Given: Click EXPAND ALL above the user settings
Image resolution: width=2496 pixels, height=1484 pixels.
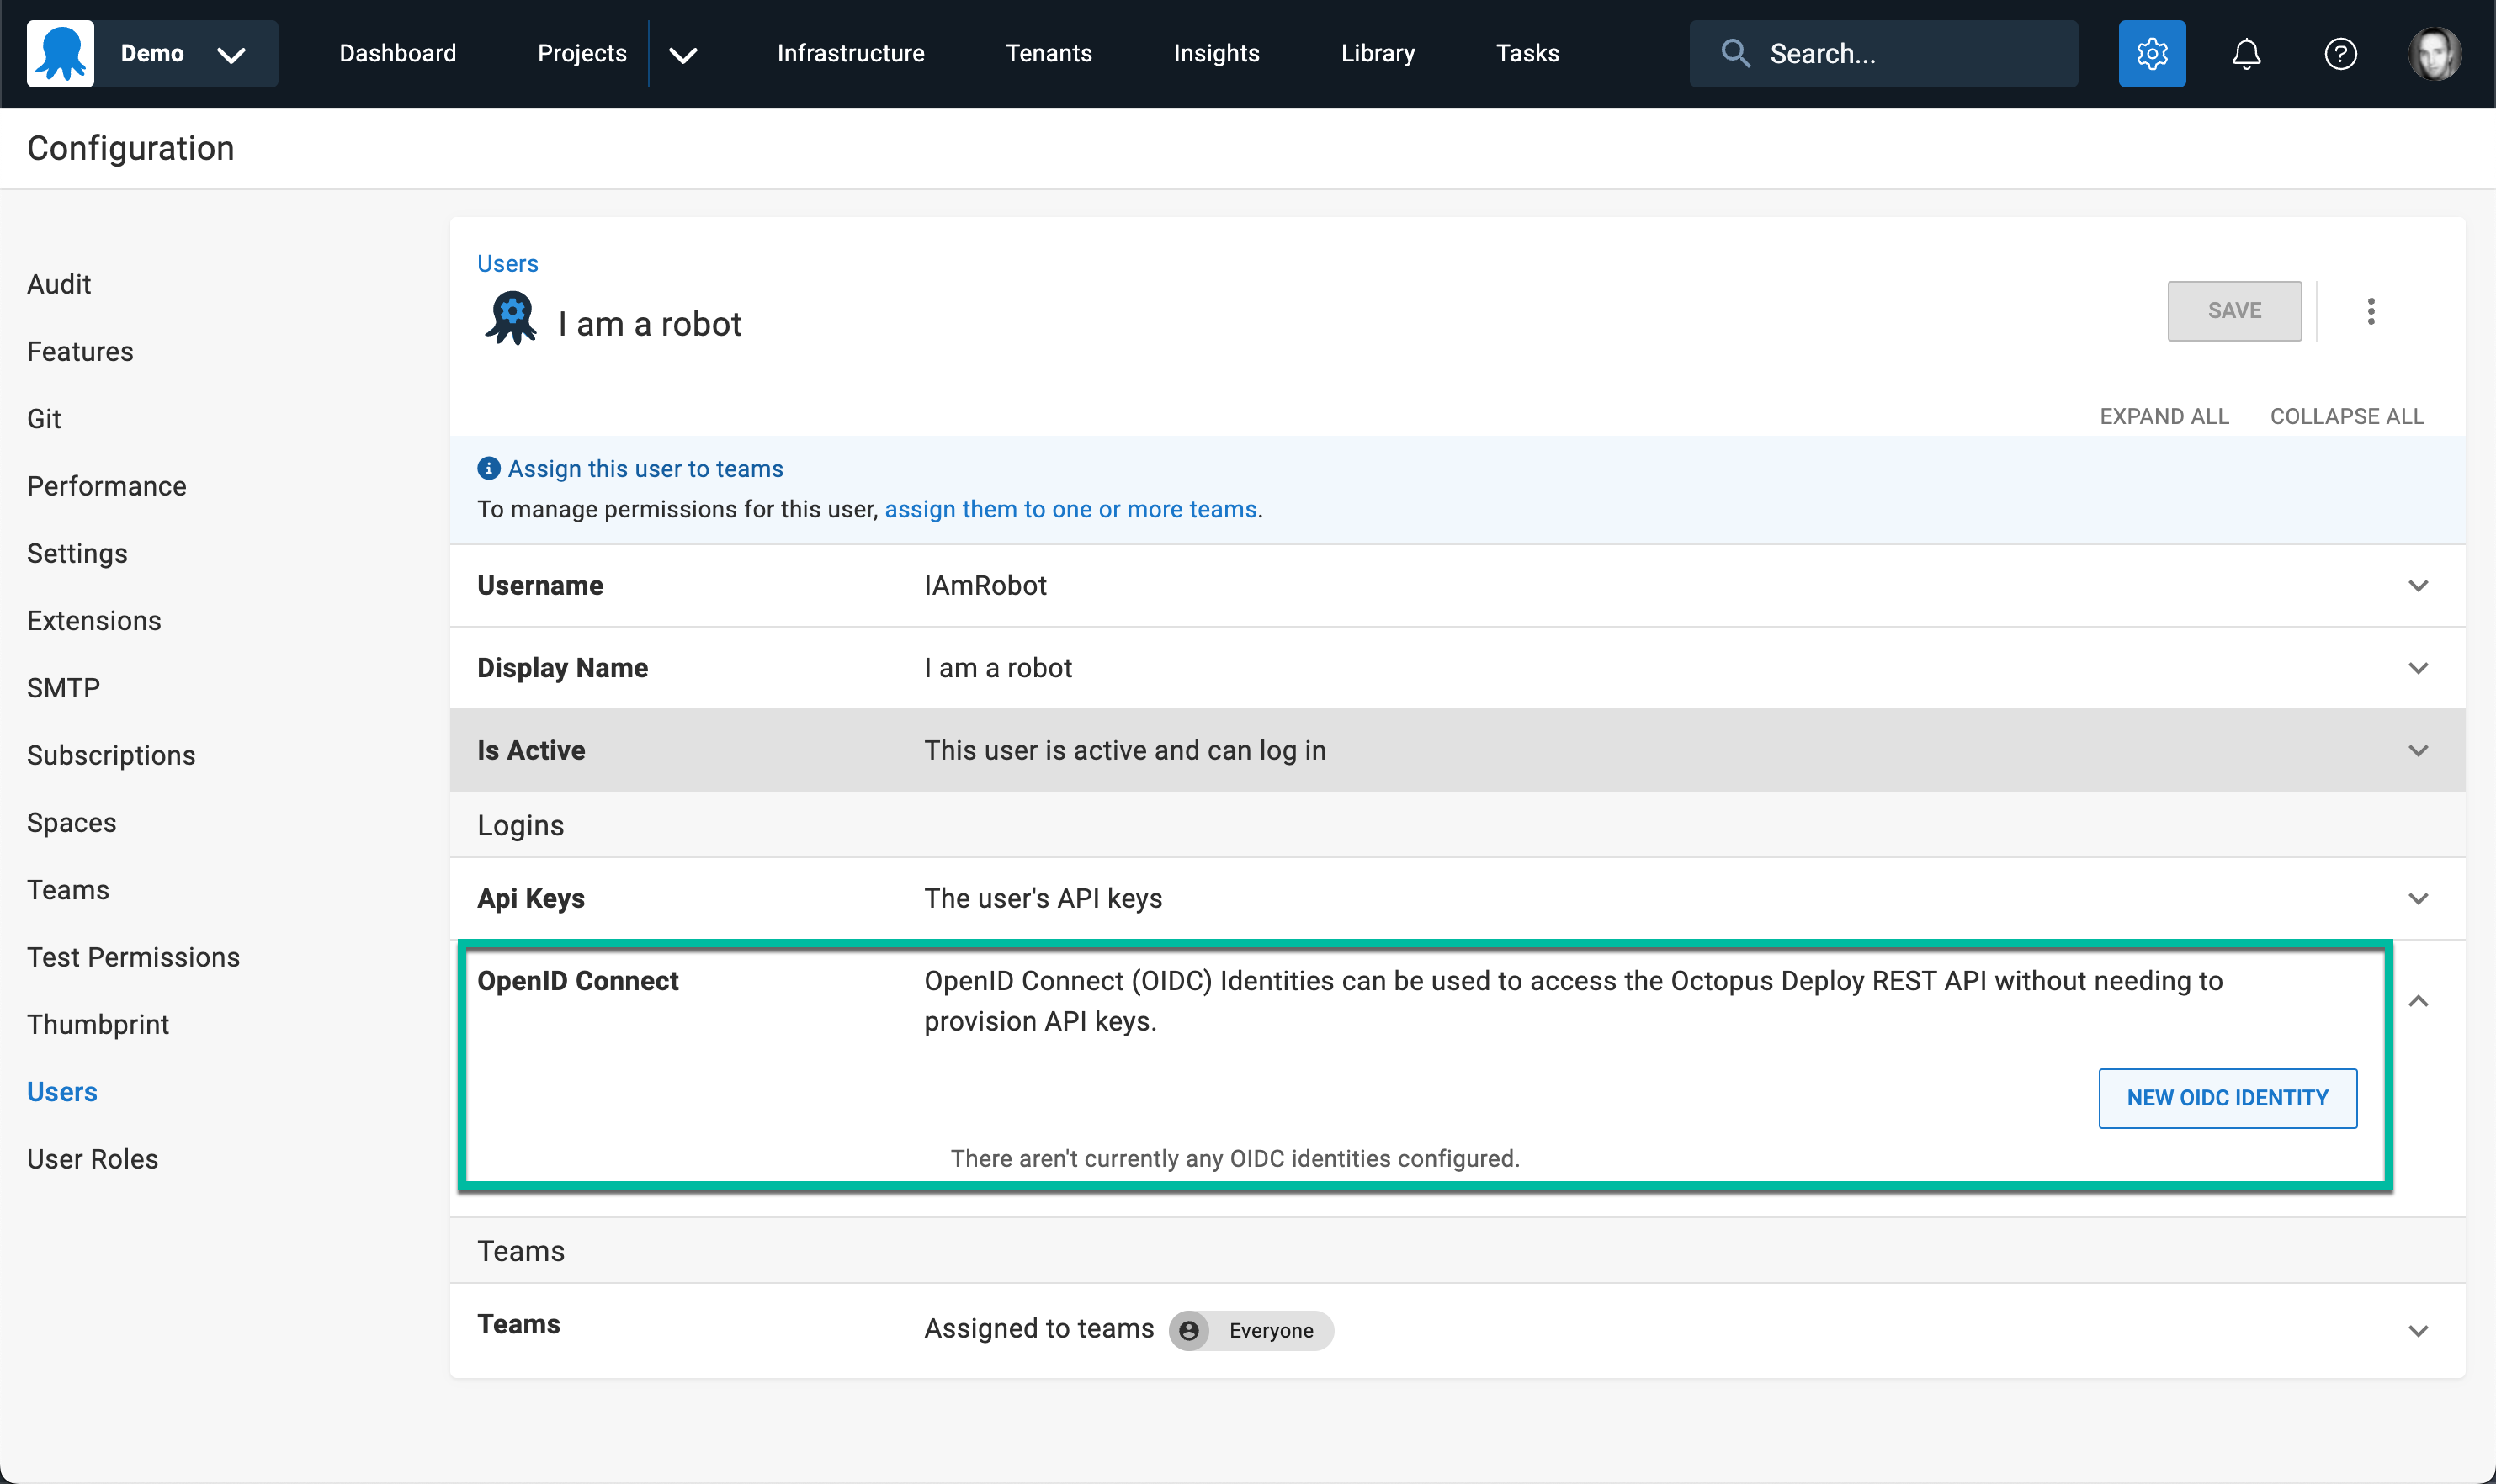Looking at the screenshot, I should [2164, 415].
